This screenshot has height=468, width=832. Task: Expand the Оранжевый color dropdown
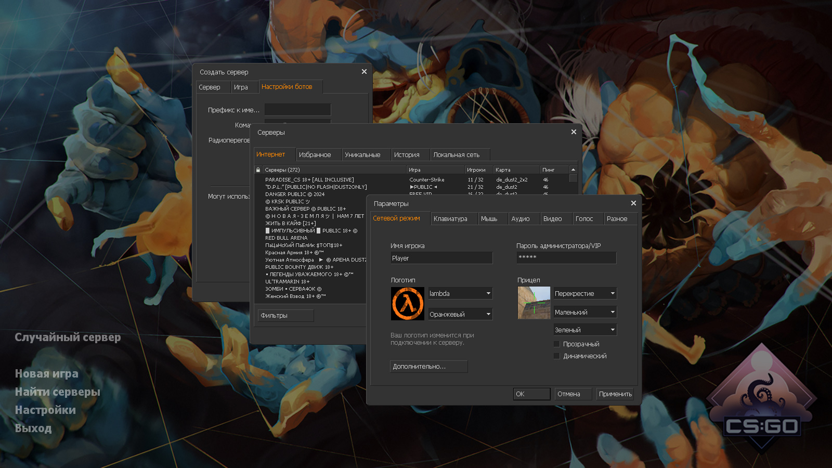coord(460,315)
